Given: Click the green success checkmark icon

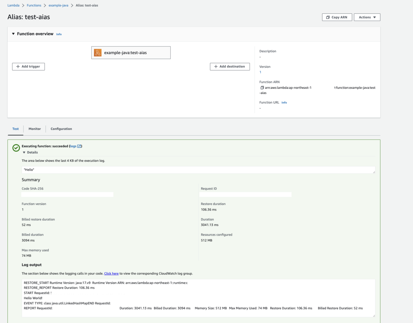Looking at the screenshot, I should (16, 148).
